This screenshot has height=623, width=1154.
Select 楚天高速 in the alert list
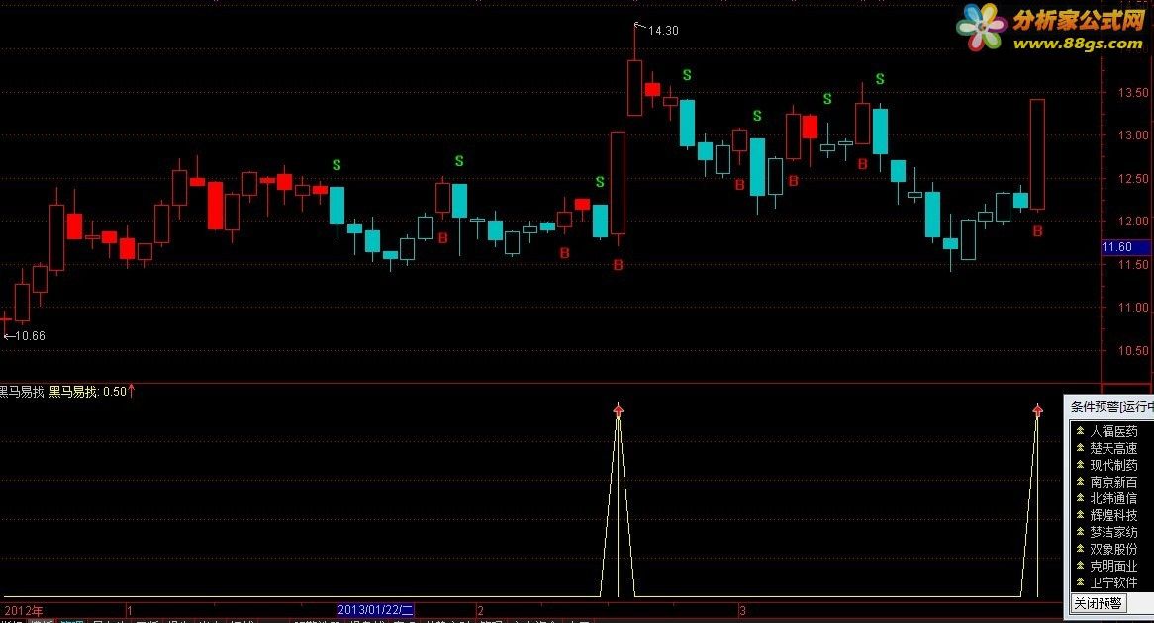(1112, 448)
